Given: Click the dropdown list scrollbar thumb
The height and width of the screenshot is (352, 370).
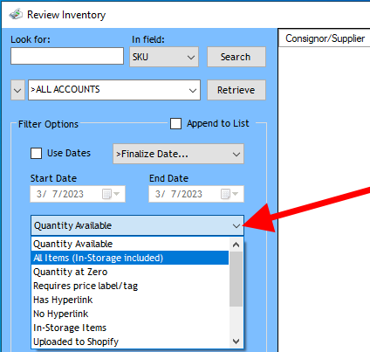Looking at the screenshot, I should pos(236,279).
